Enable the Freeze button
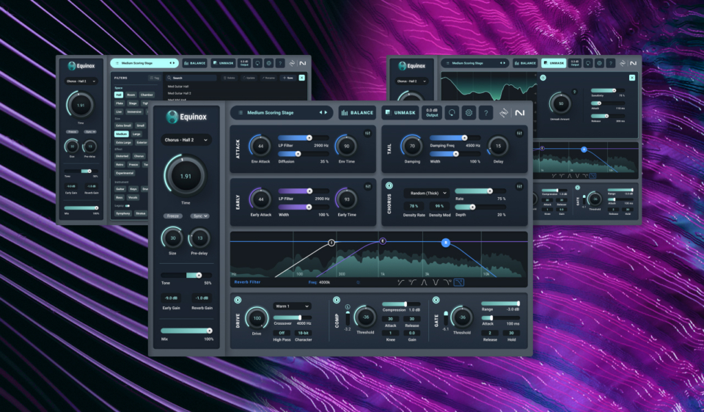 (x=174, y=216)
